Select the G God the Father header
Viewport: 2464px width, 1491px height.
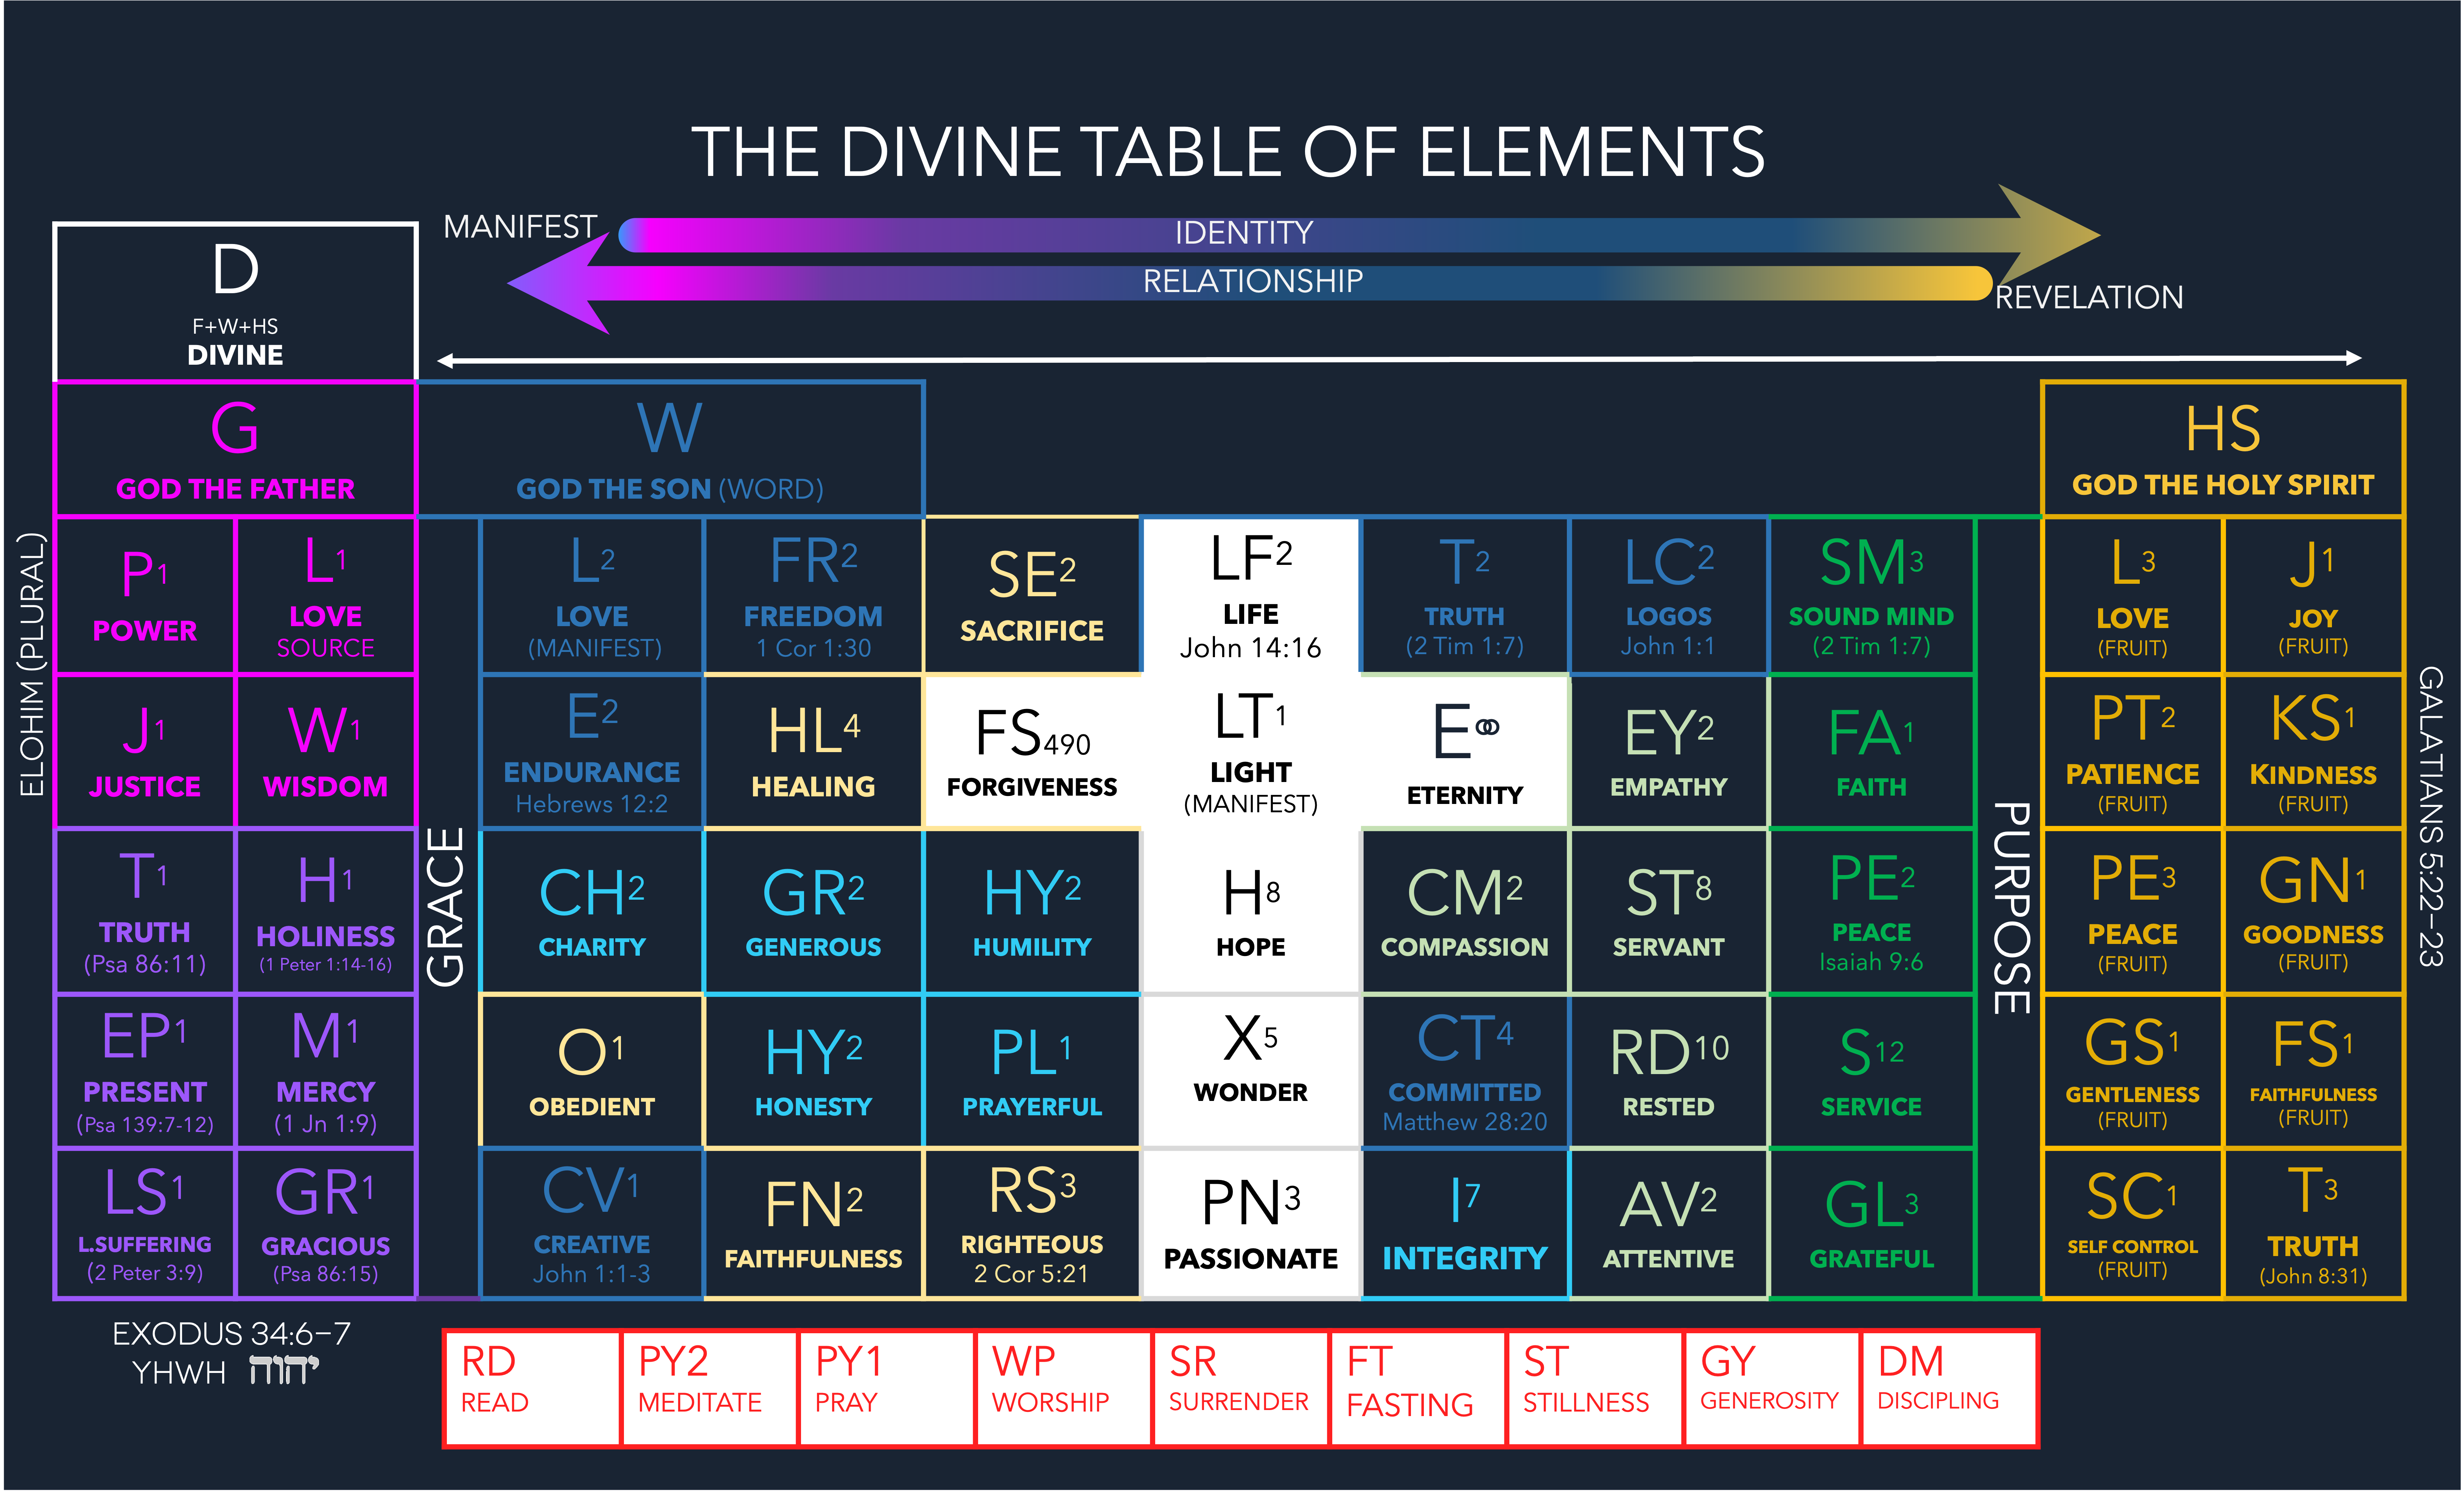click(235, 449)
